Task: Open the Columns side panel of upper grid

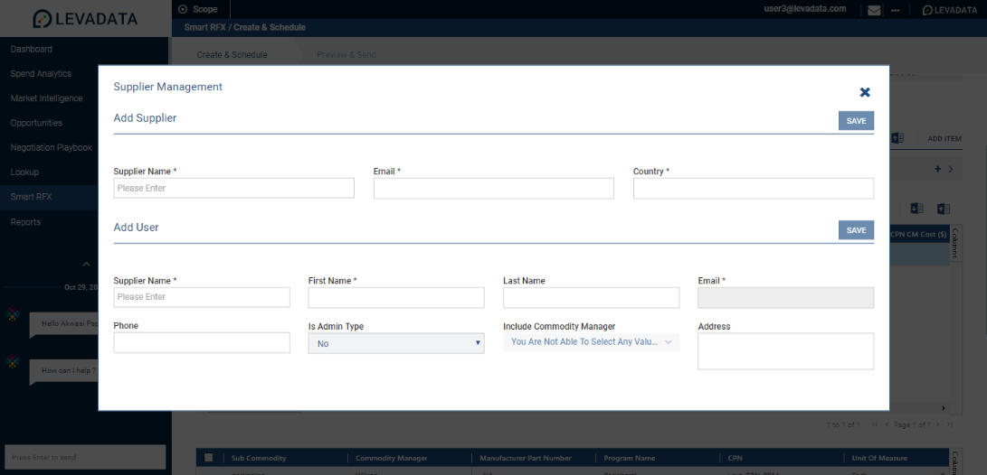Action: (x=955, y=243)
